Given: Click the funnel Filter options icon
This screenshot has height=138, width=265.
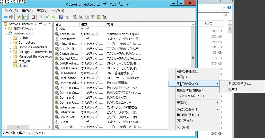Looking at the screenshot, I should [x=92, y=17].
